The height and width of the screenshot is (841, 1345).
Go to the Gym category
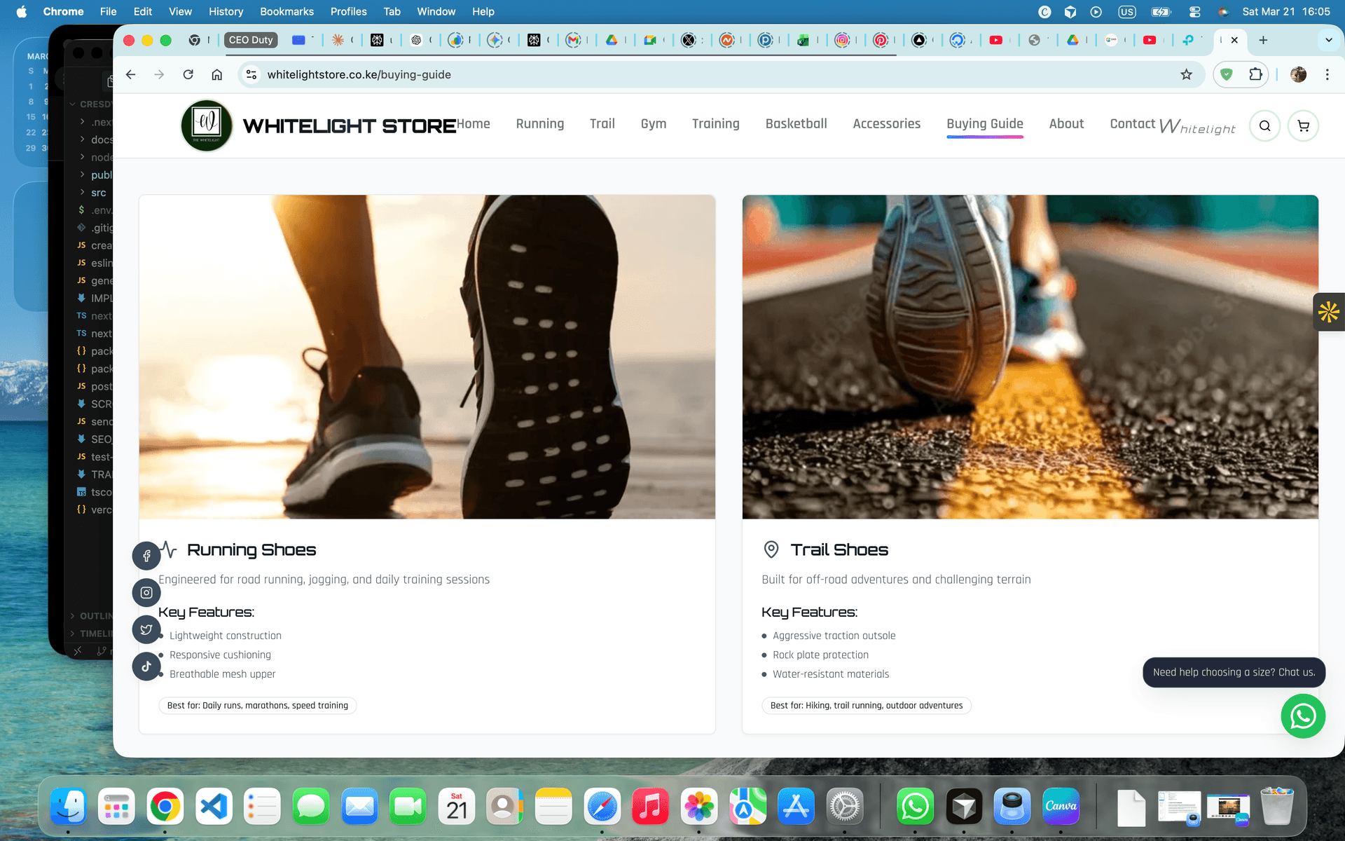pos(653,124)
